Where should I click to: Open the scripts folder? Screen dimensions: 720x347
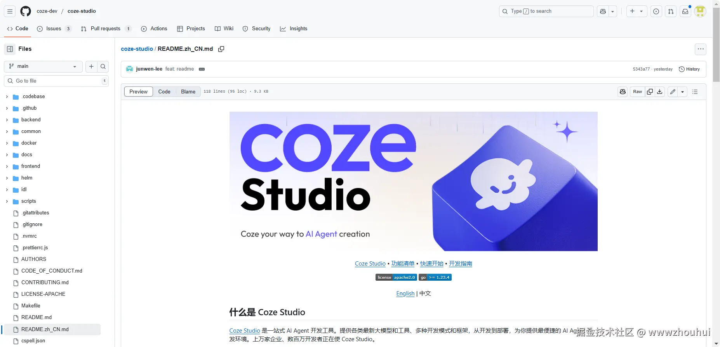click(29, 201)
